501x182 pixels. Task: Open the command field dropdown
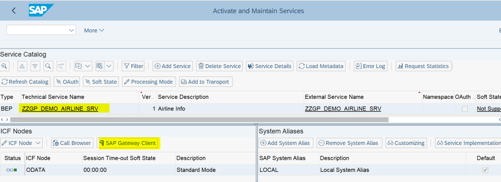point(72,30)
